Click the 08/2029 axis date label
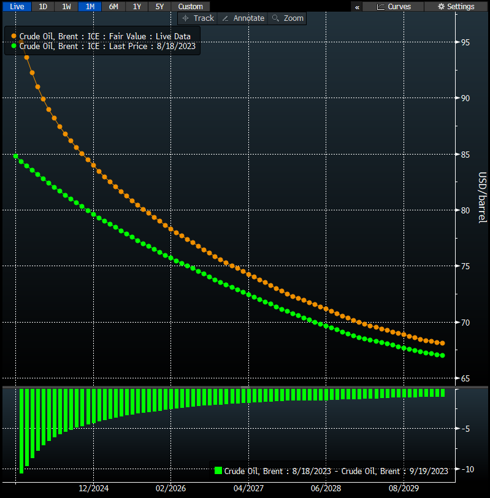 coord(404,488)
